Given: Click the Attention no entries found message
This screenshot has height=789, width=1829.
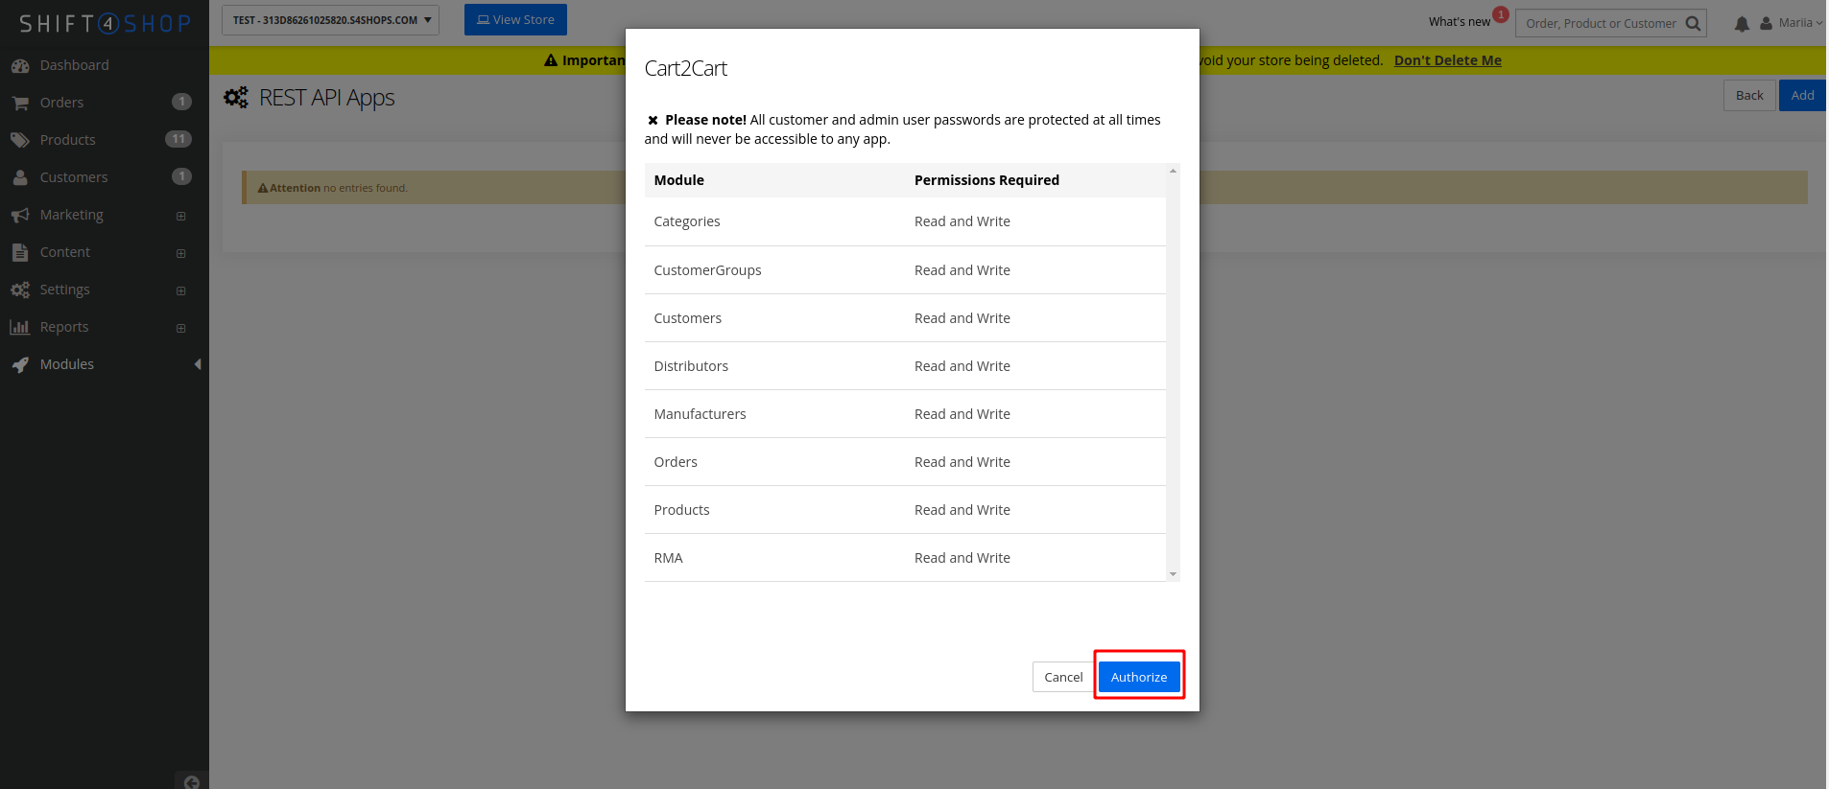Looking at the screenshot, I should coord(332,188).
